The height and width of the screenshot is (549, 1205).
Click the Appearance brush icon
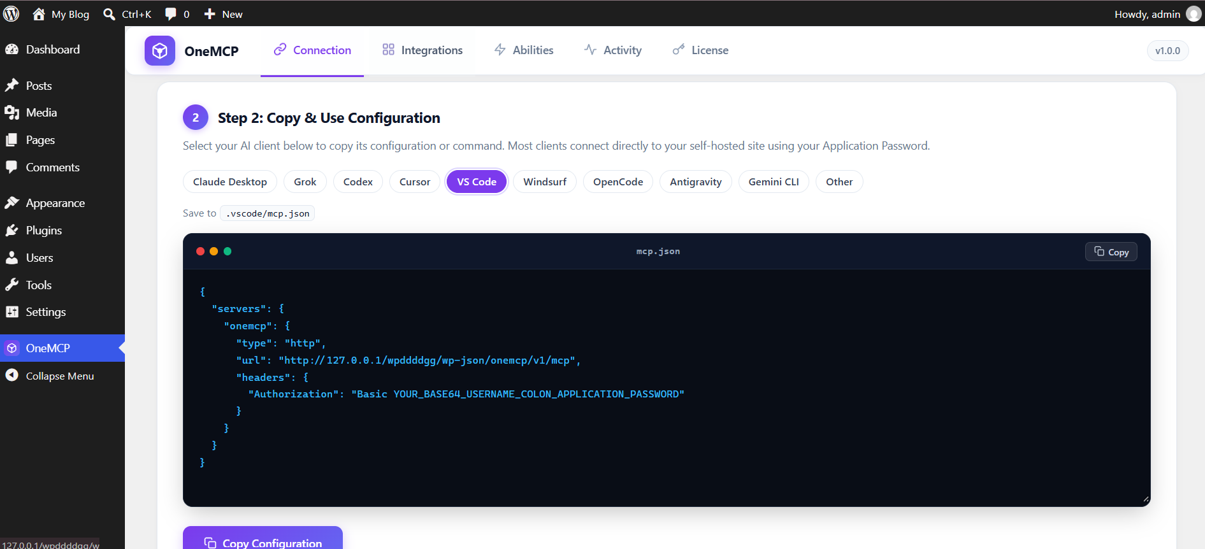coord(12,203)
